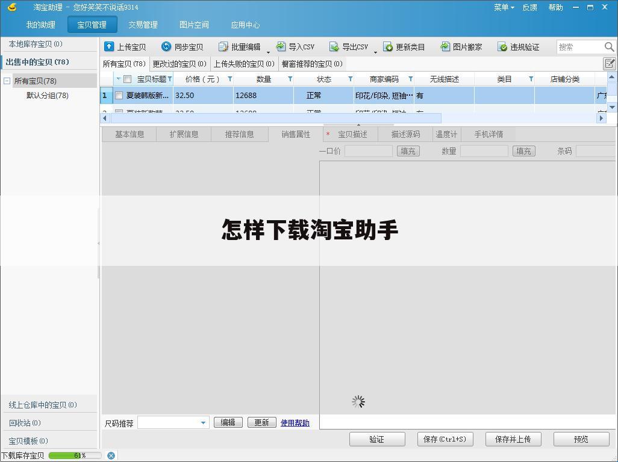Click the 更新 button next to 尺码推荐
618x462 pixels.
261,422
